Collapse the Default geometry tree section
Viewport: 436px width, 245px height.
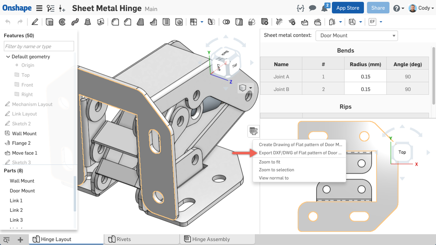(x=8, y=57)
